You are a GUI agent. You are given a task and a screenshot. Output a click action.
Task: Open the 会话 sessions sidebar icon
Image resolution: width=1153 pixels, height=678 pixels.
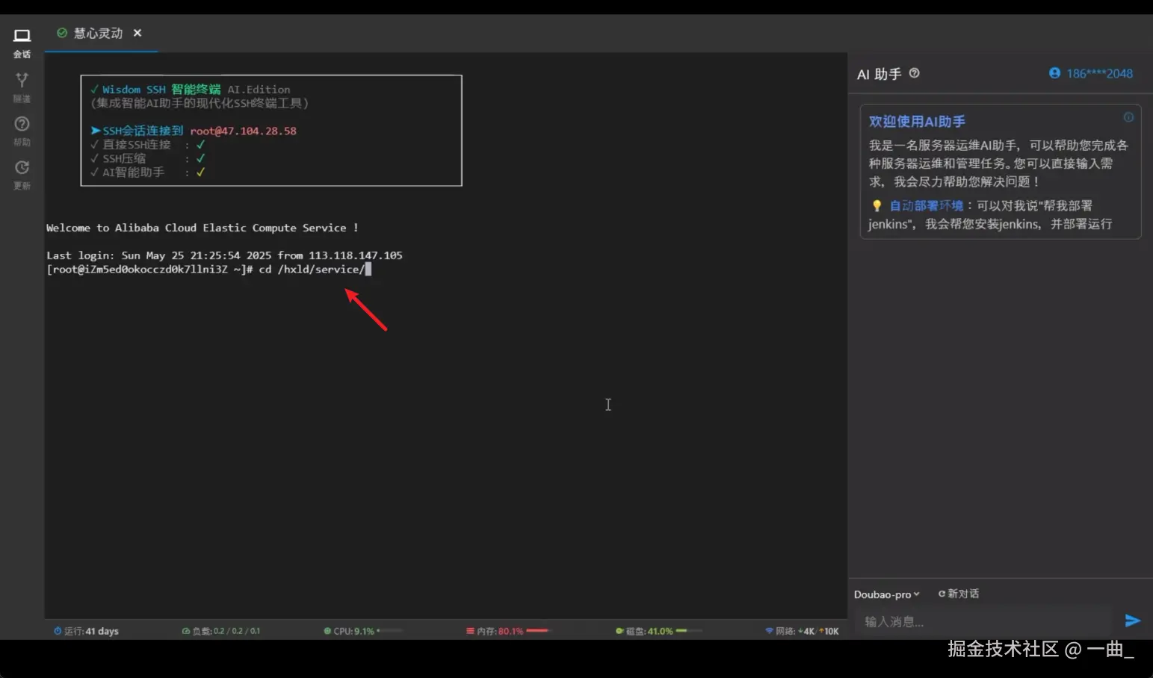click(x=22, y=43)
